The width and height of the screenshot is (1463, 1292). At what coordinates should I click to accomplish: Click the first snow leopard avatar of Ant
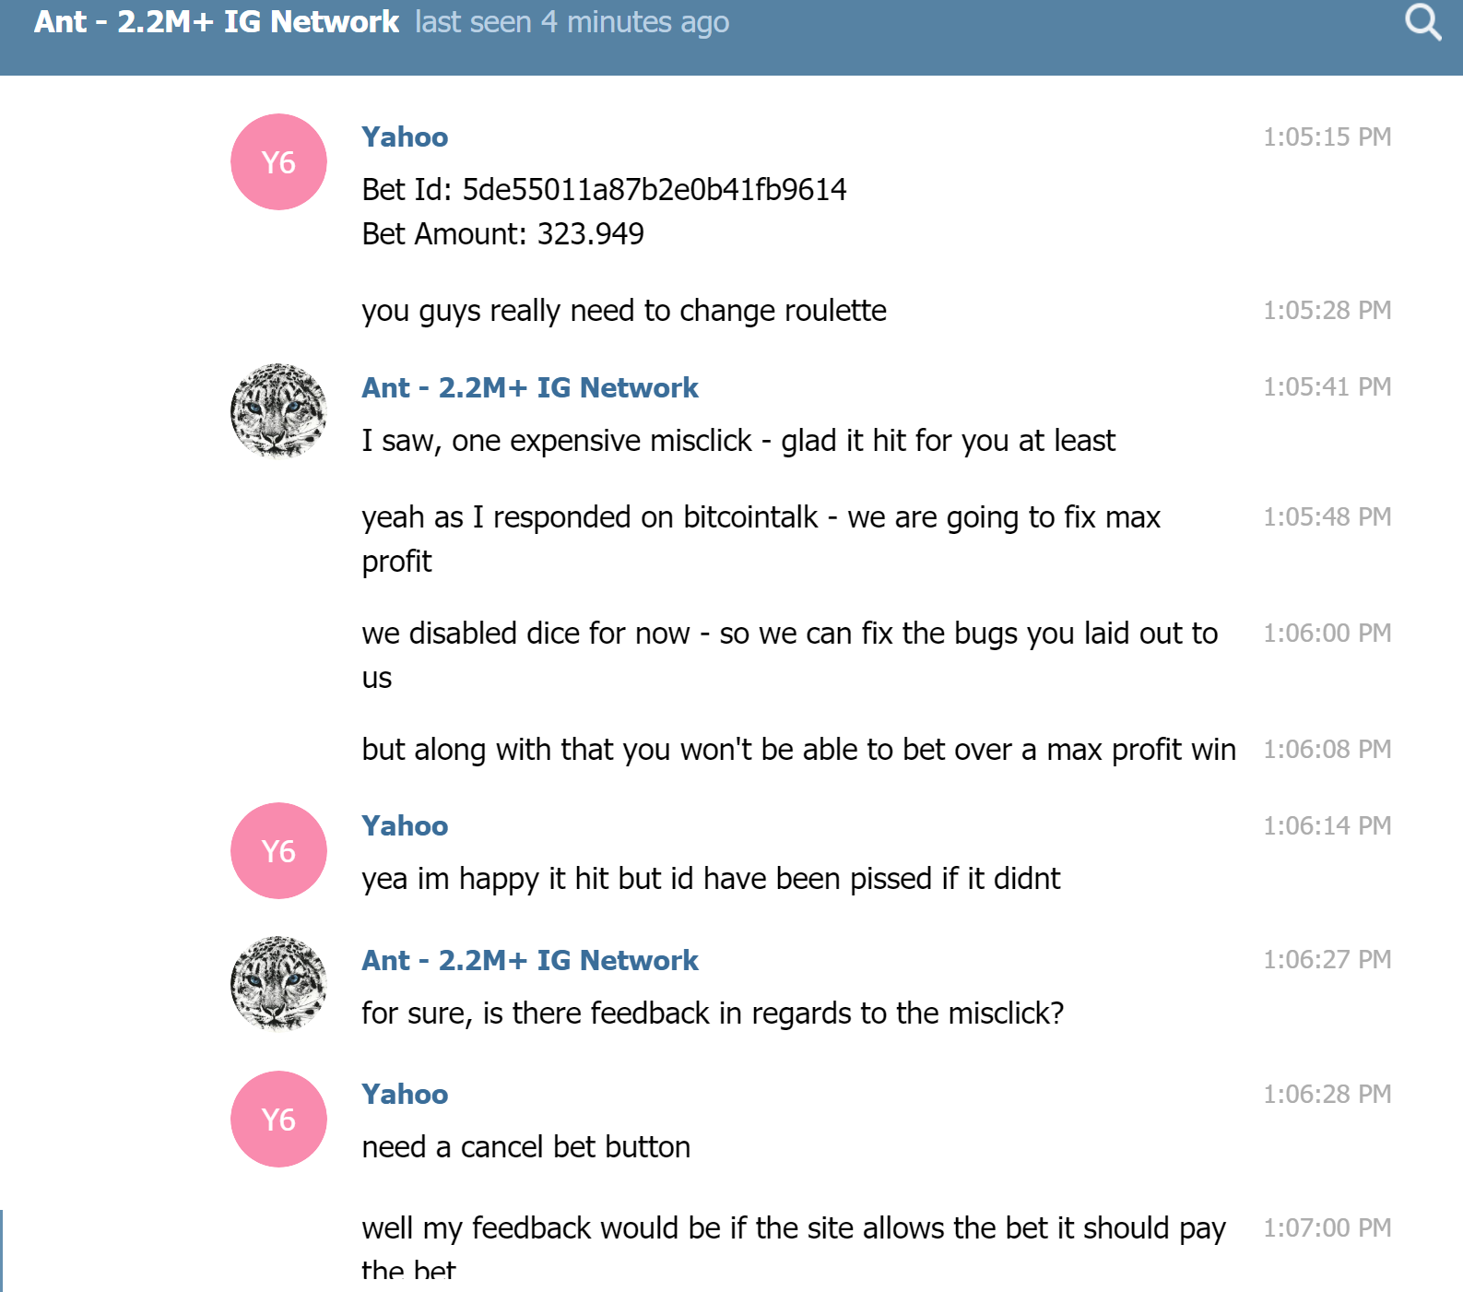pos(278,410)
